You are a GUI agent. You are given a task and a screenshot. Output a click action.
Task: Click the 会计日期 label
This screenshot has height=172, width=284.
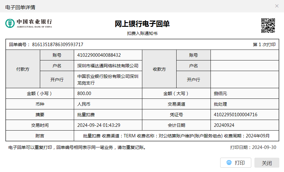click(x=177, y=125)
